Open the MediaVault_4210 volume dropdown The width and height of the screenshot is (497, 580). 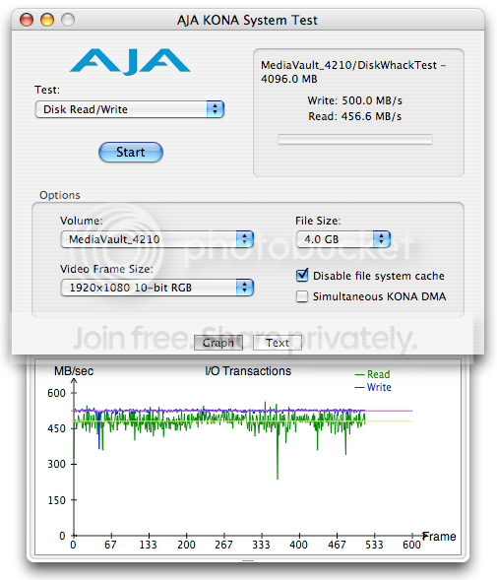(x=157, y=239)
